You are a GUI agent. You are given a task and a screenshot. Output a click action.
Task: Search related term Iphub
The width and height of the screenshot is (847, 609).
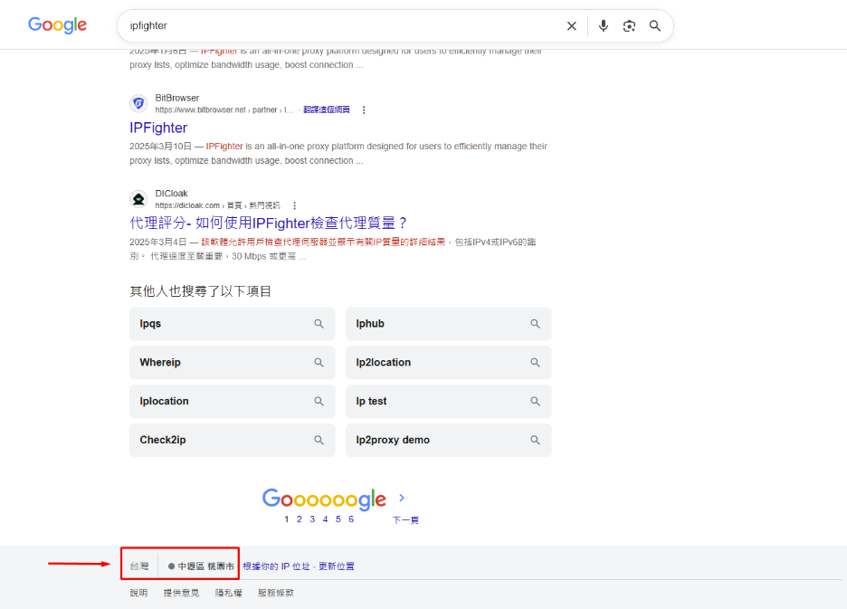click(448, 324)
